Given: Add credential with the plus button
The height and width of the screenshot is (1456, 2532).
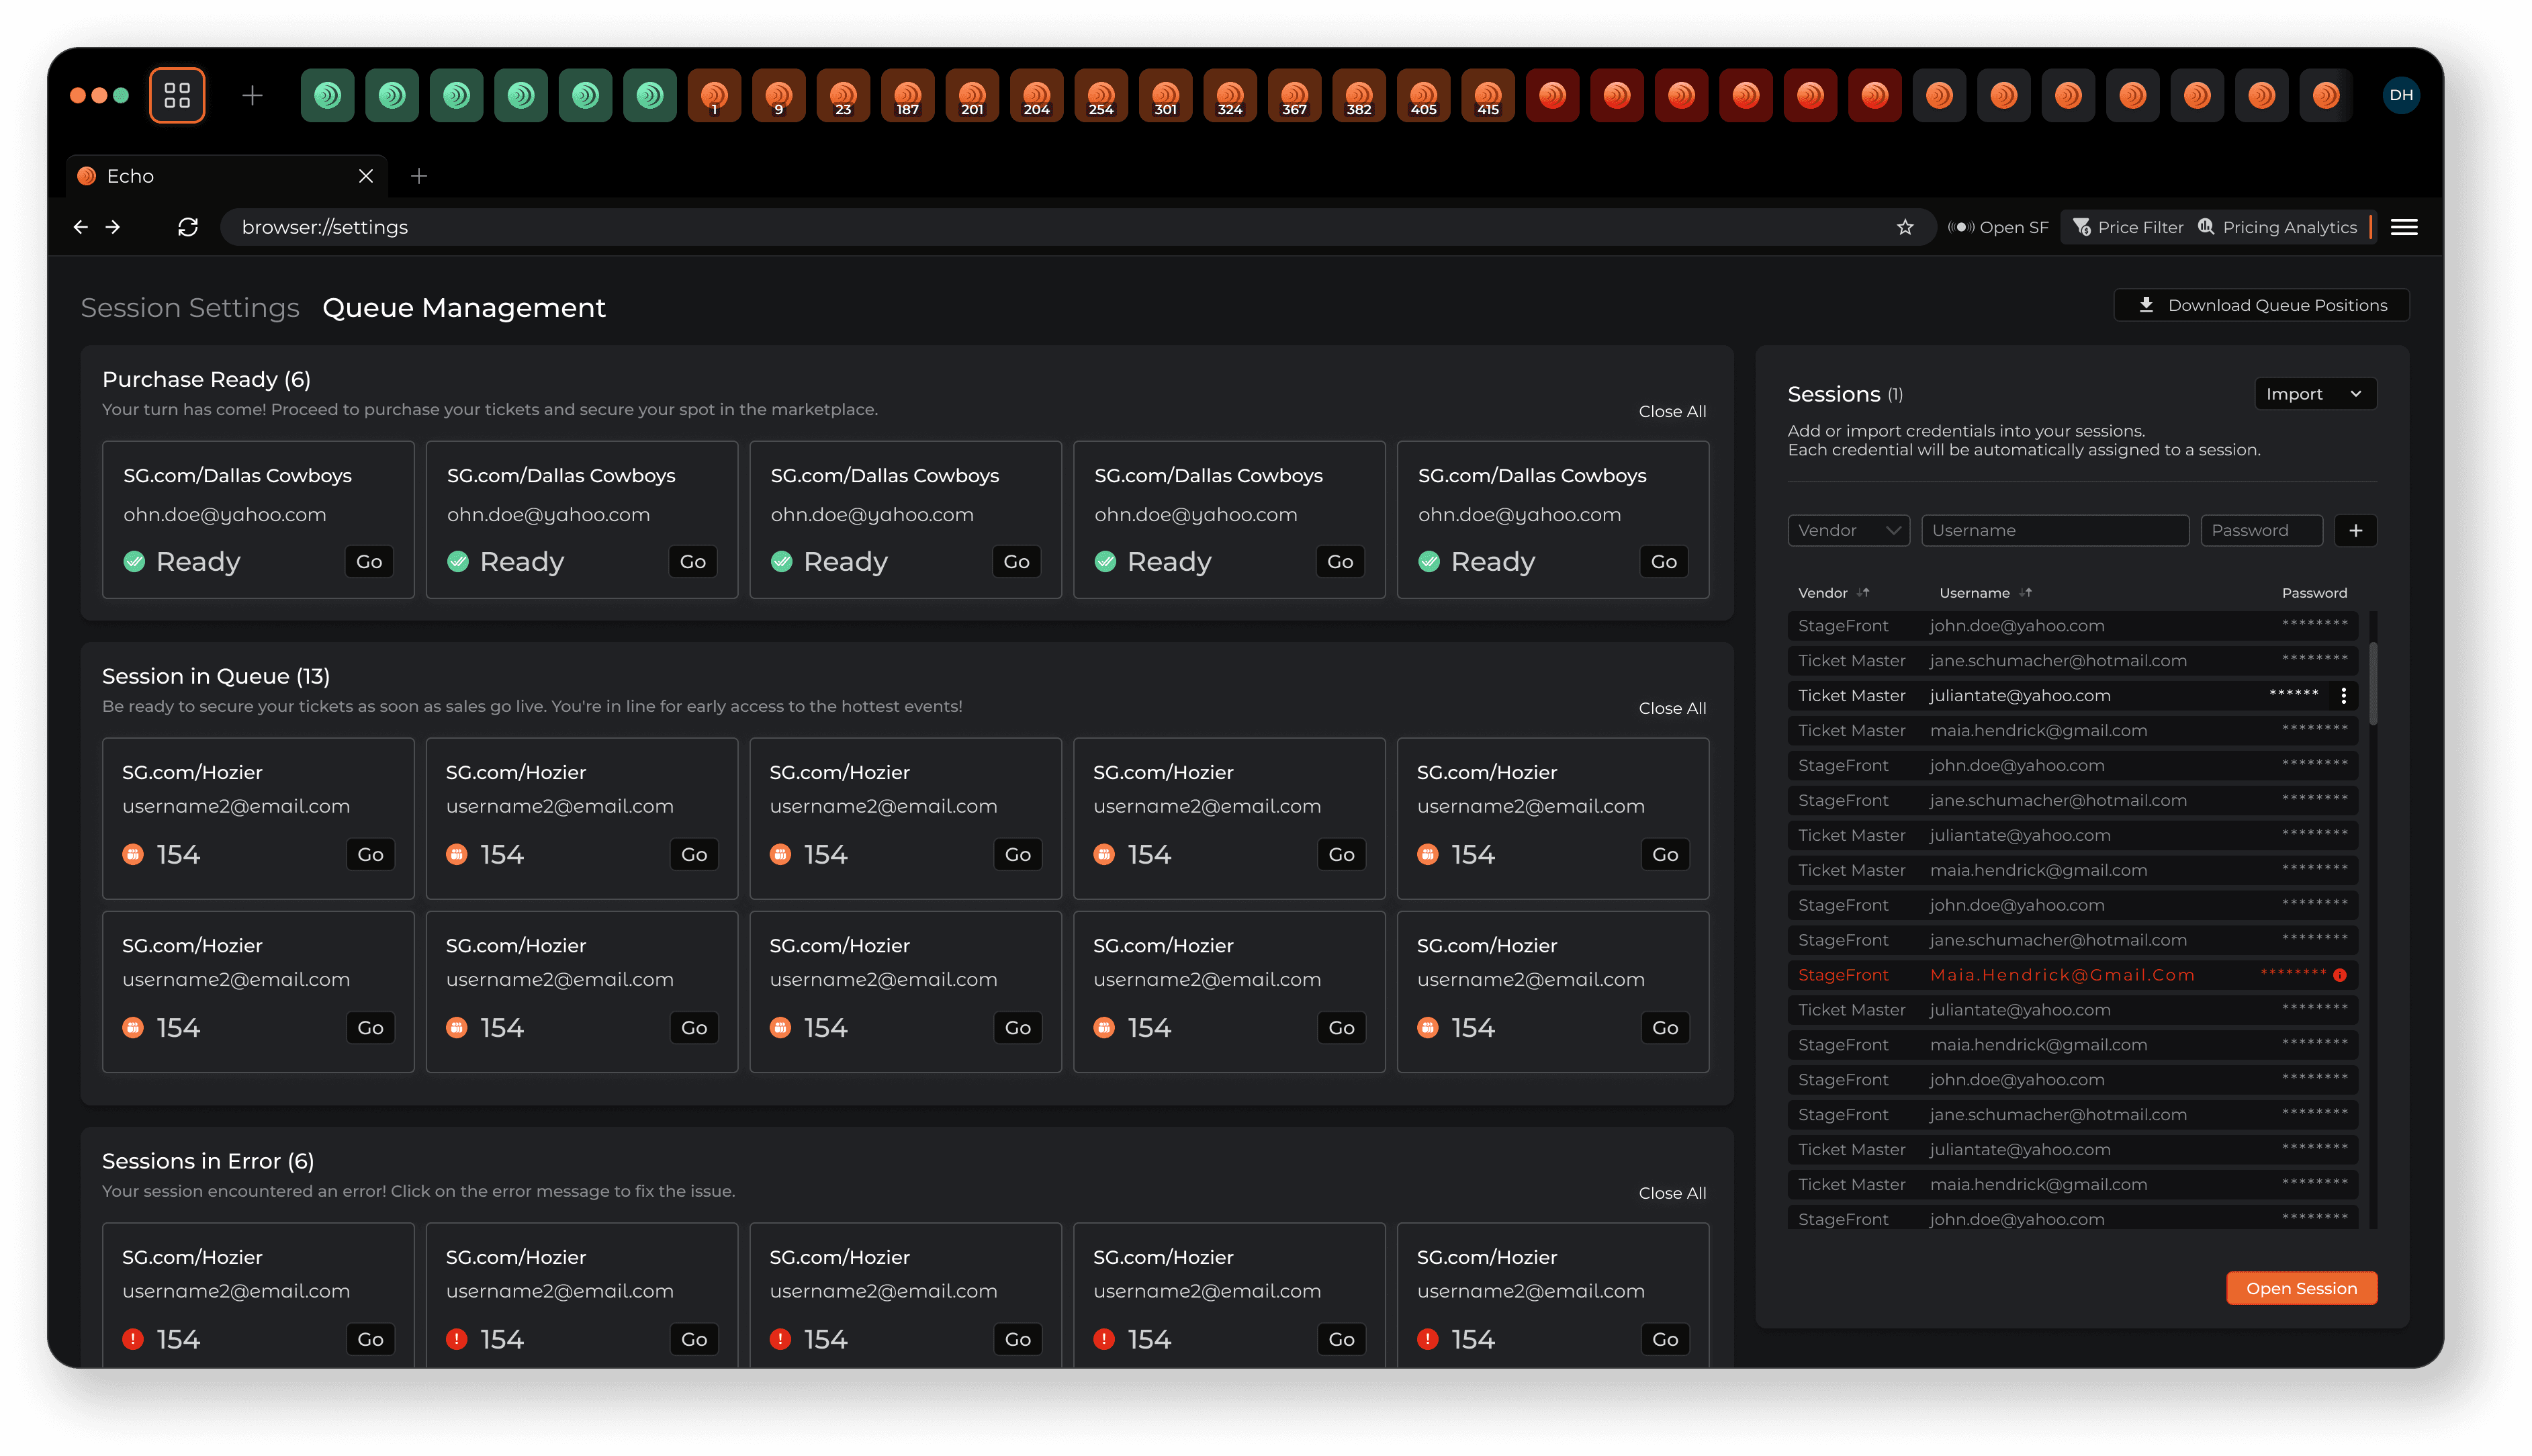Looking at the screenshot, I should [2355, 530].
